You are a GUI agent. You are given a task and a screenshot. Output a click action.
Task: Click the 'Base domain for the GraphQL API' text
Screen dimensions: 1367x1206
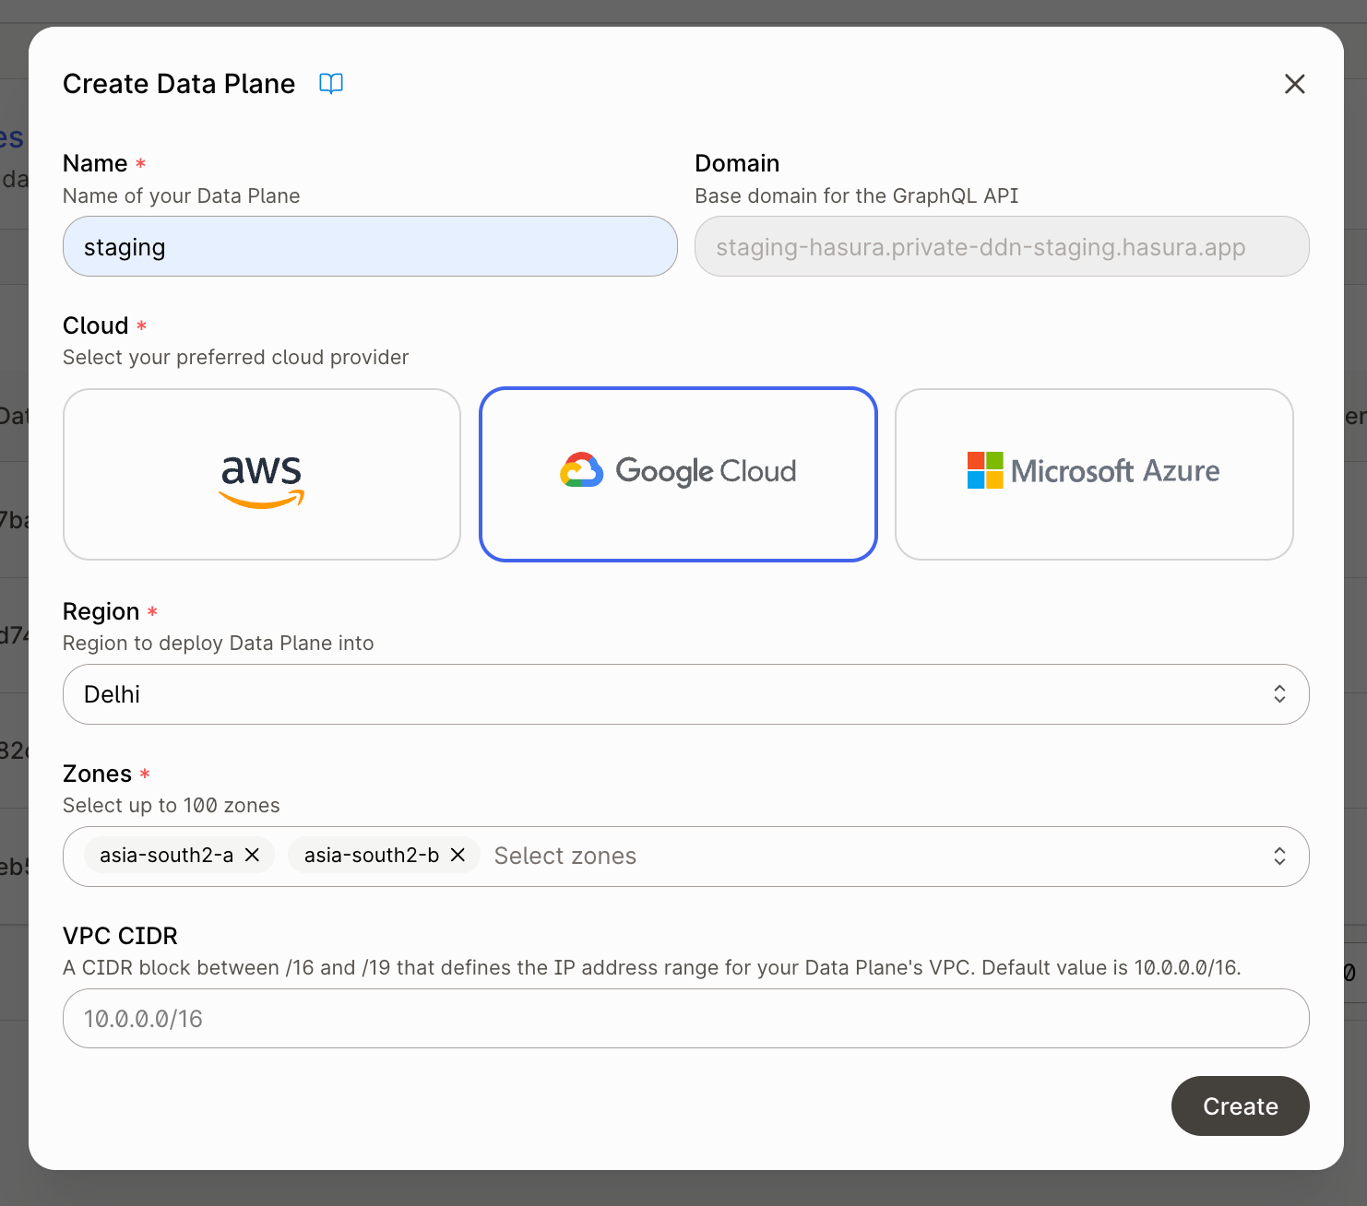point(857,195)
